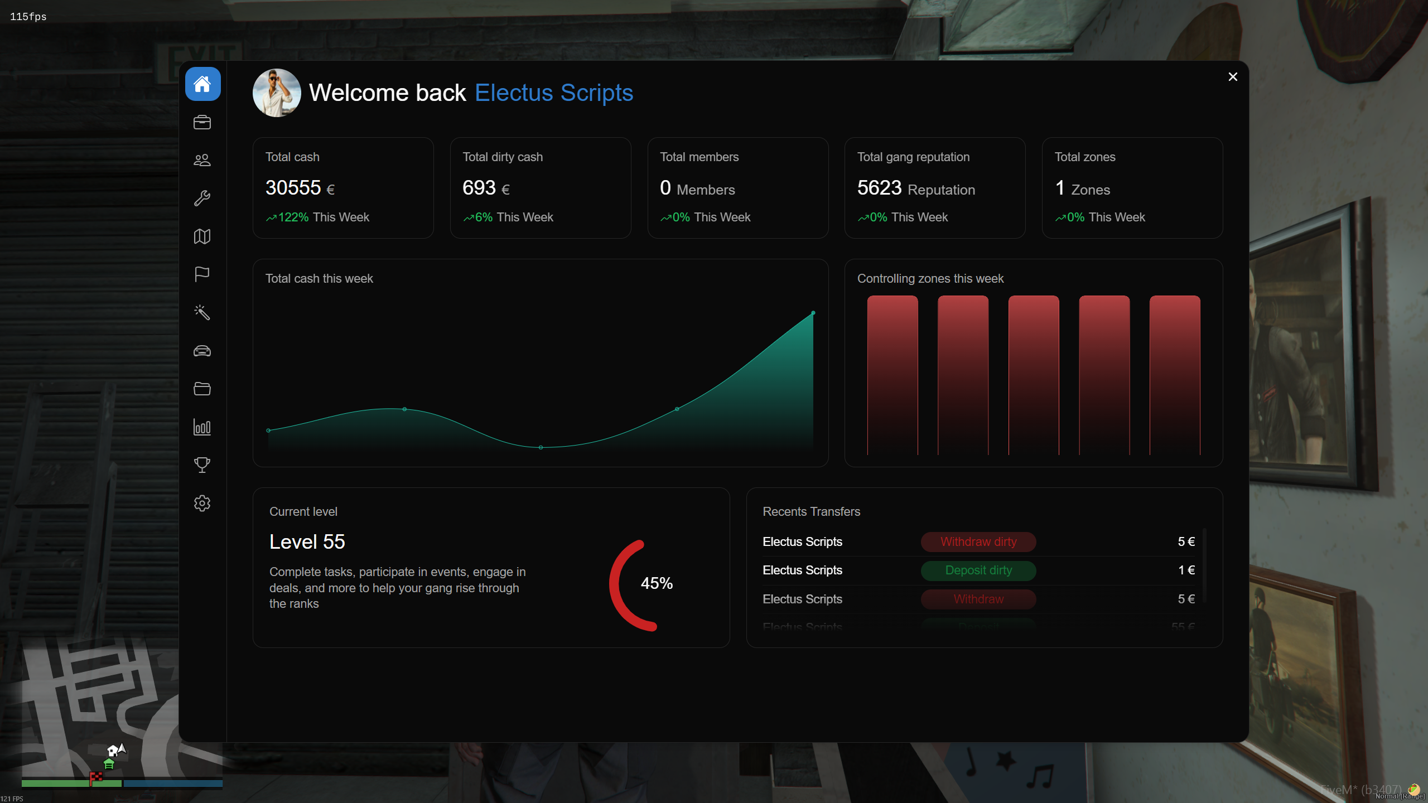This screenshot has width=1428, height=803.
Task: Select the Total cash stat card
Action: (343, 187)
